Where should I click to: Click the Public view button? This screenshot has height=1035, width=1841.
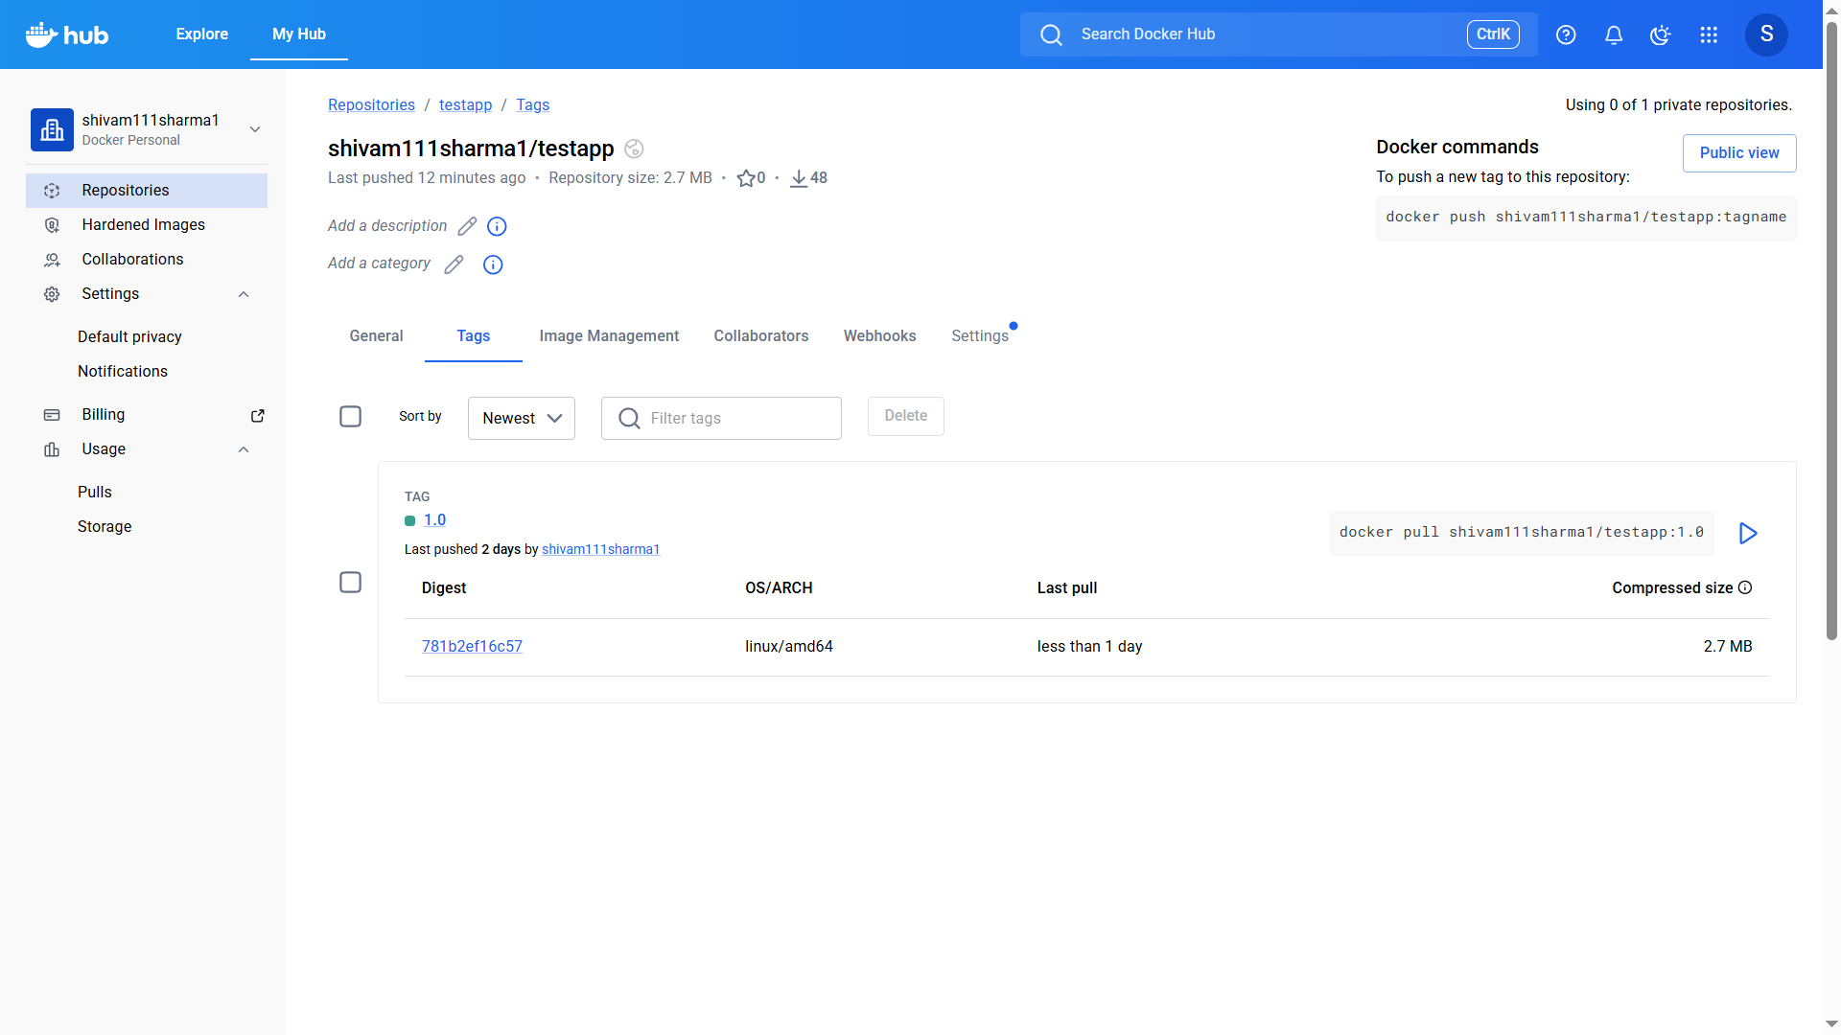[x=1738, y=152]
